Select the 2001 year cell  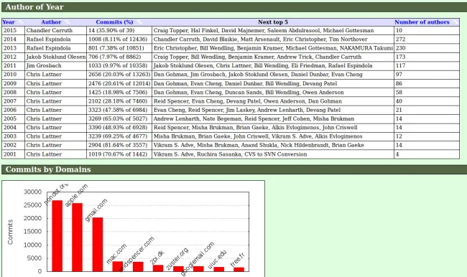[13, 154]
